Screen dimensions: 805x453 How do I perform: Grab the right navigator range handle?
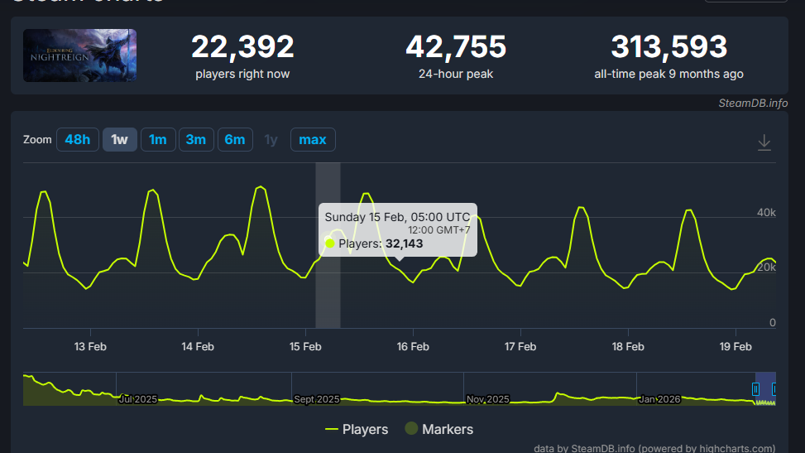pyautogui.click(x=774, y=389)
